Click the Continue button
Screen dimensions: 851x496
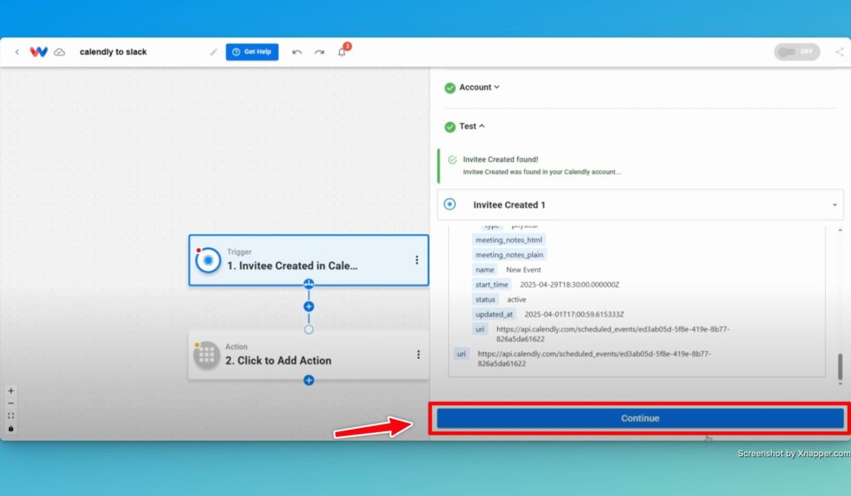coord(640,419)
